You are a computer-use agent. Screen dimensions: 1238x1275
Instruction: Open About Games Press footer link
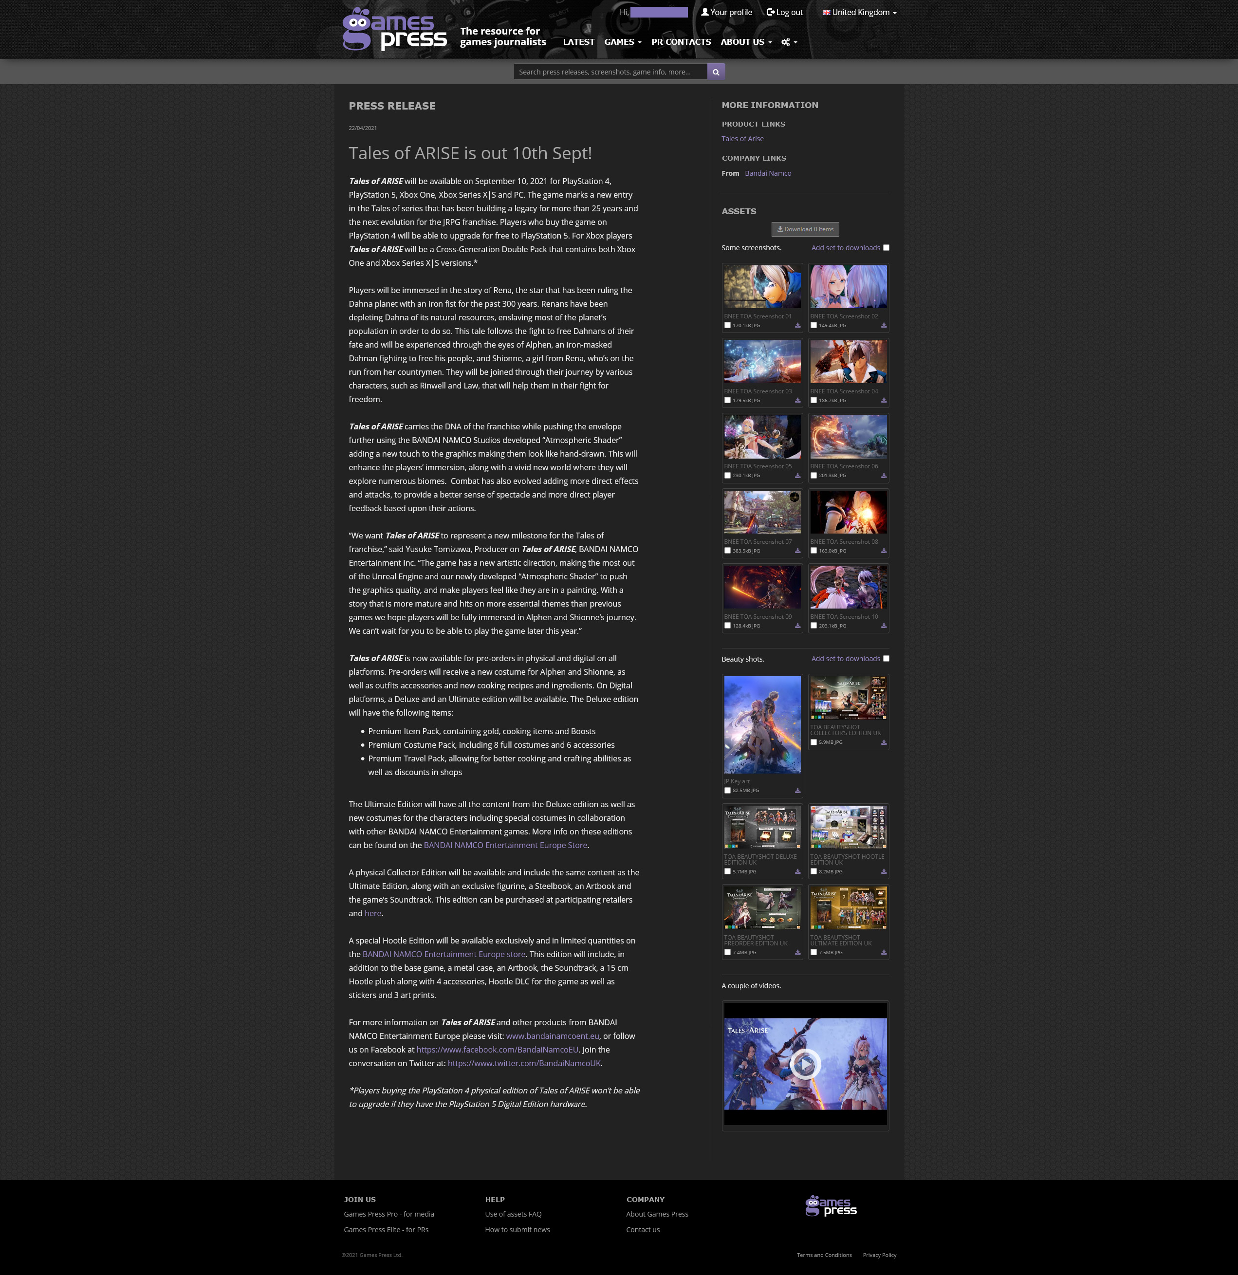(657, 1214)
